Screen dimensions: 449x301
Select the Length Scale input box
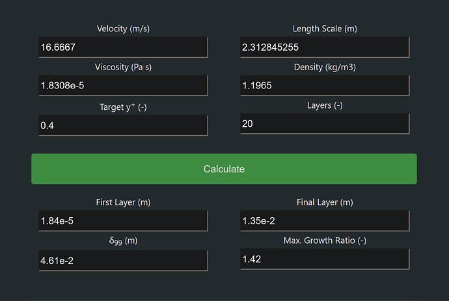[325, 47]
